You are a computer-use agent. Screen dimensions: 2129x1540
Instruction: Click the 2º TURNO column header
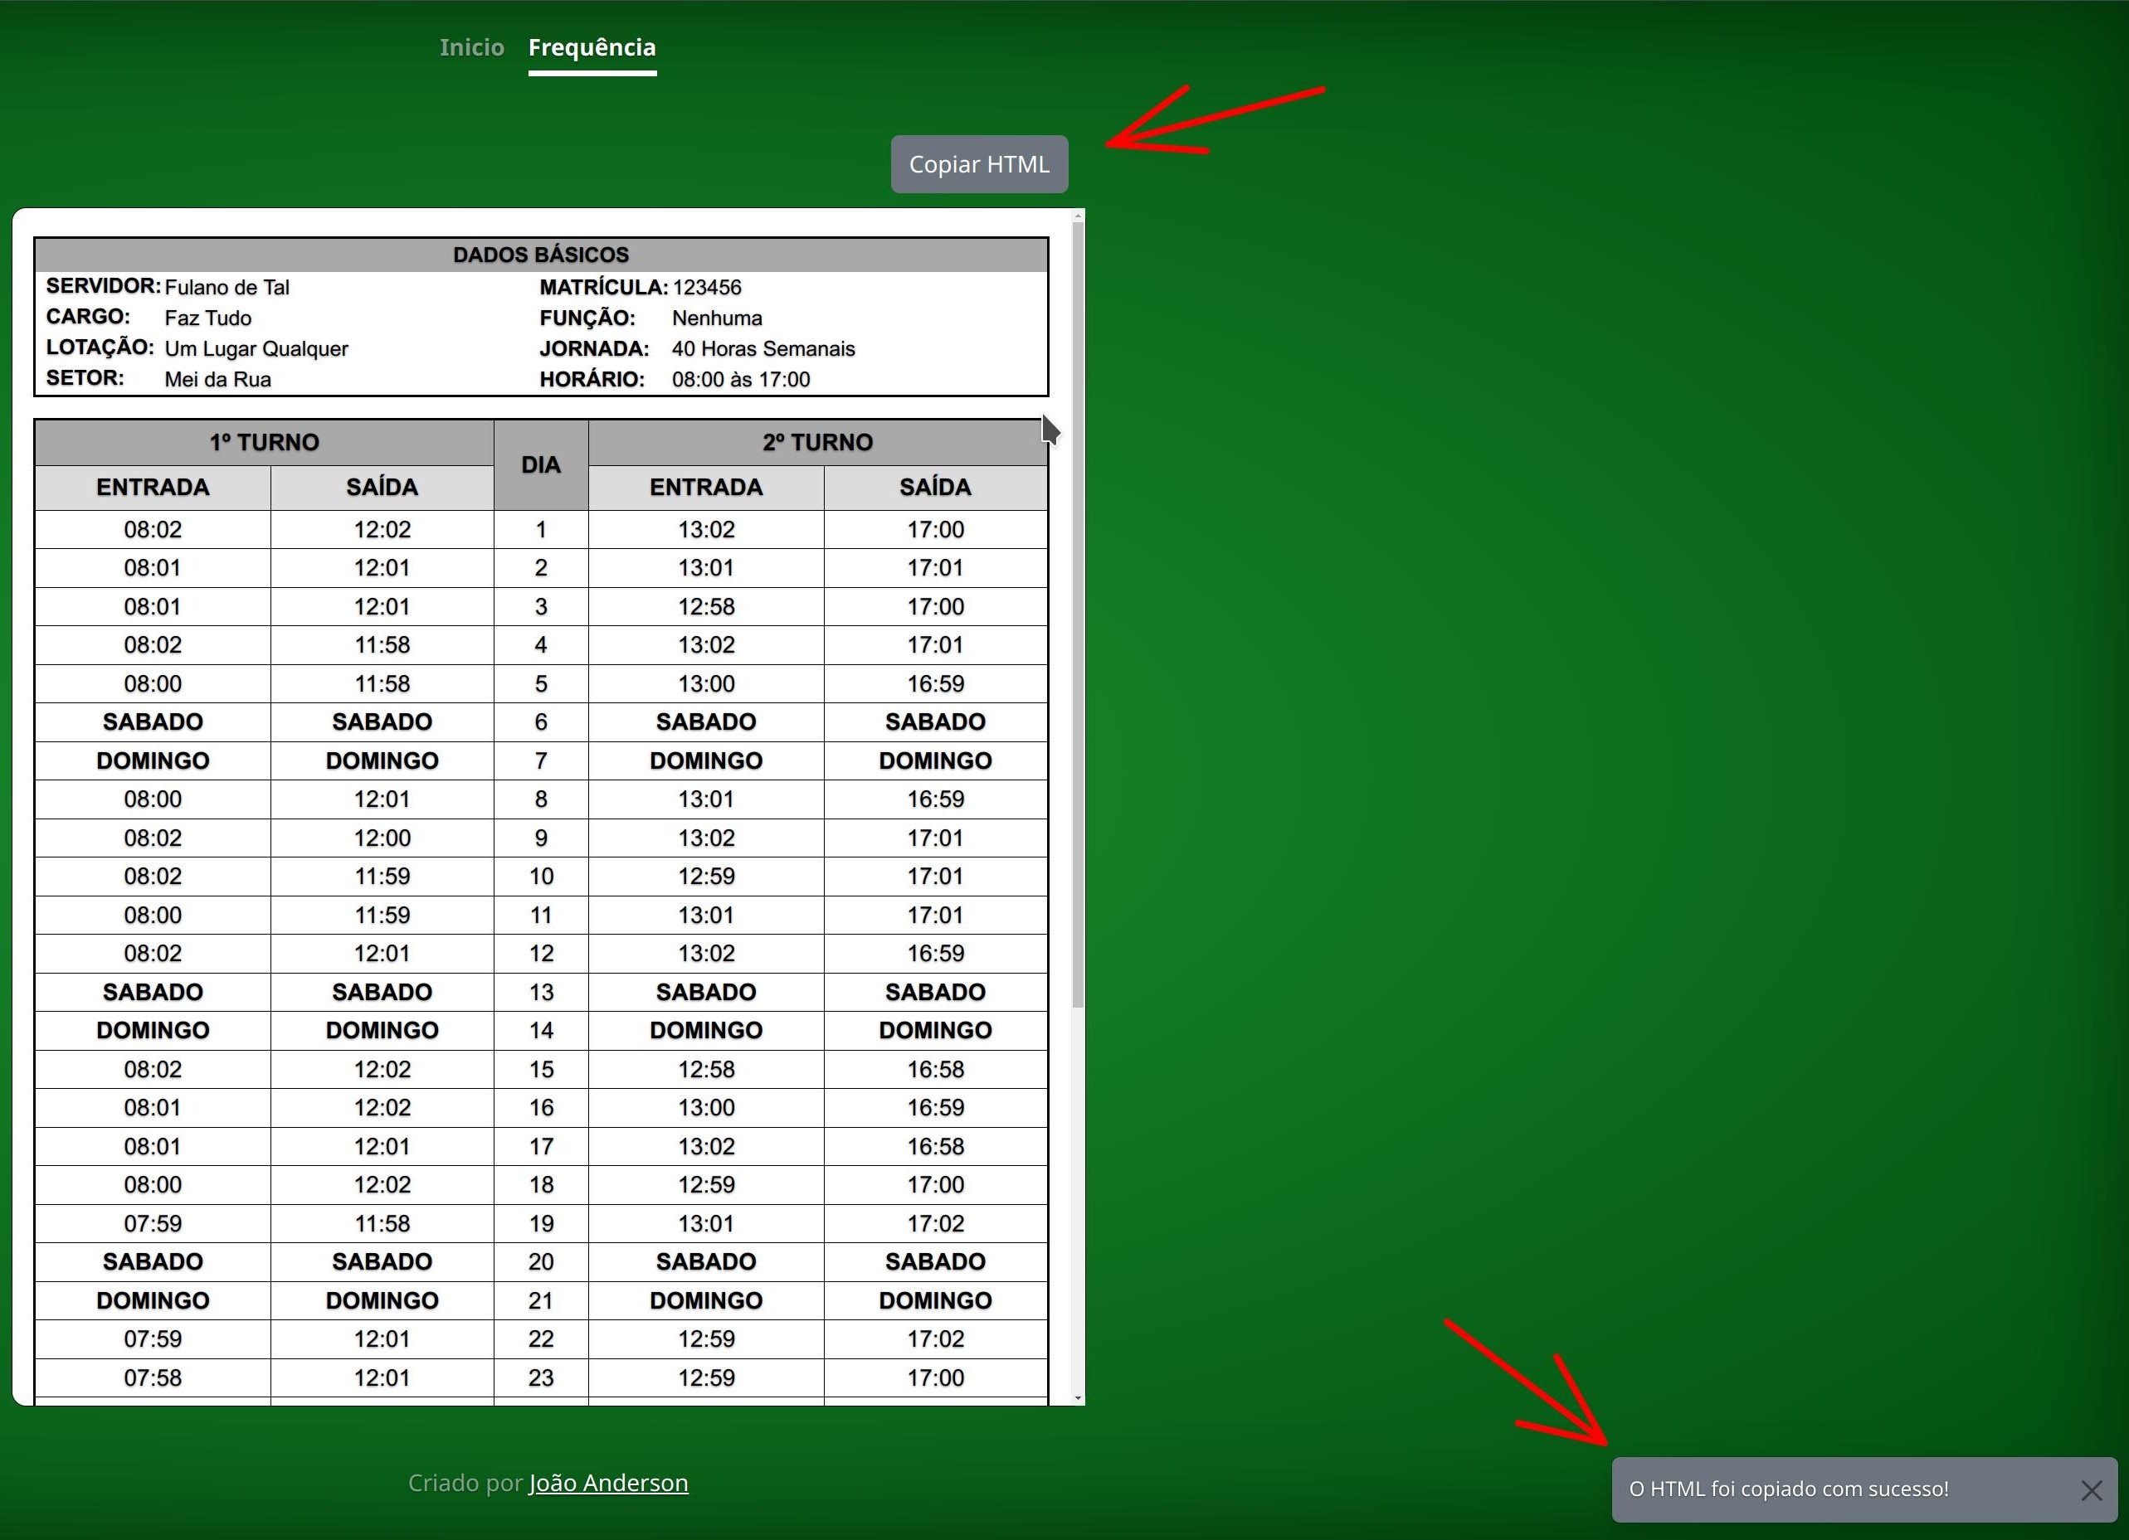tap(816, 442)
